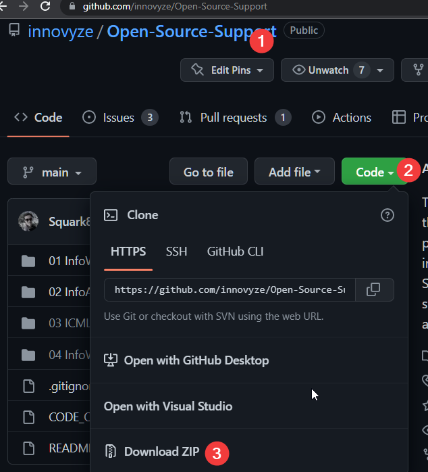Open the Issues tab

[120, 118]
